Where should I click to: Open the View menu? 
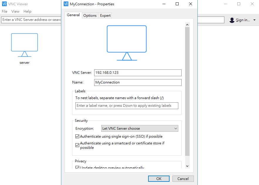15,11
